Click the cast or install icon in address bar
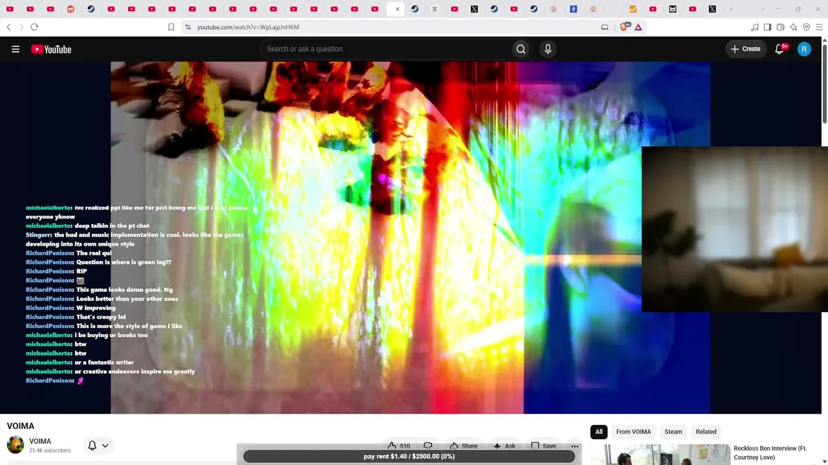 click(x=605, y=27)
